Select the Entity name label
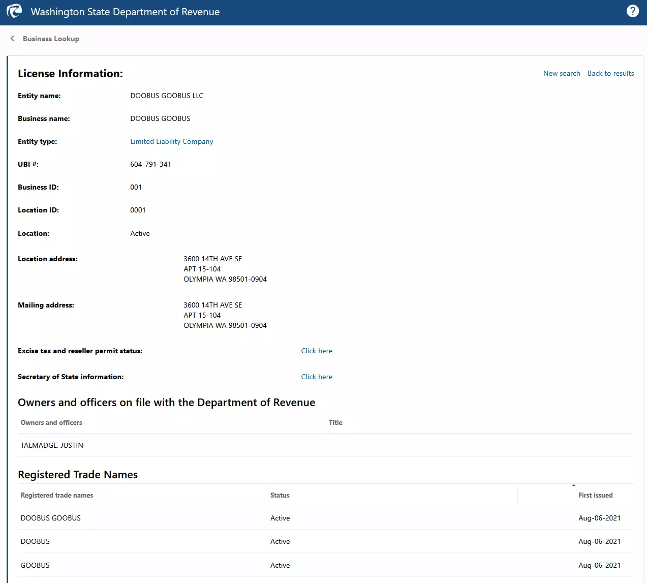Screen dimensions: 647x583 pyautogui.click(x=39, y=96)
